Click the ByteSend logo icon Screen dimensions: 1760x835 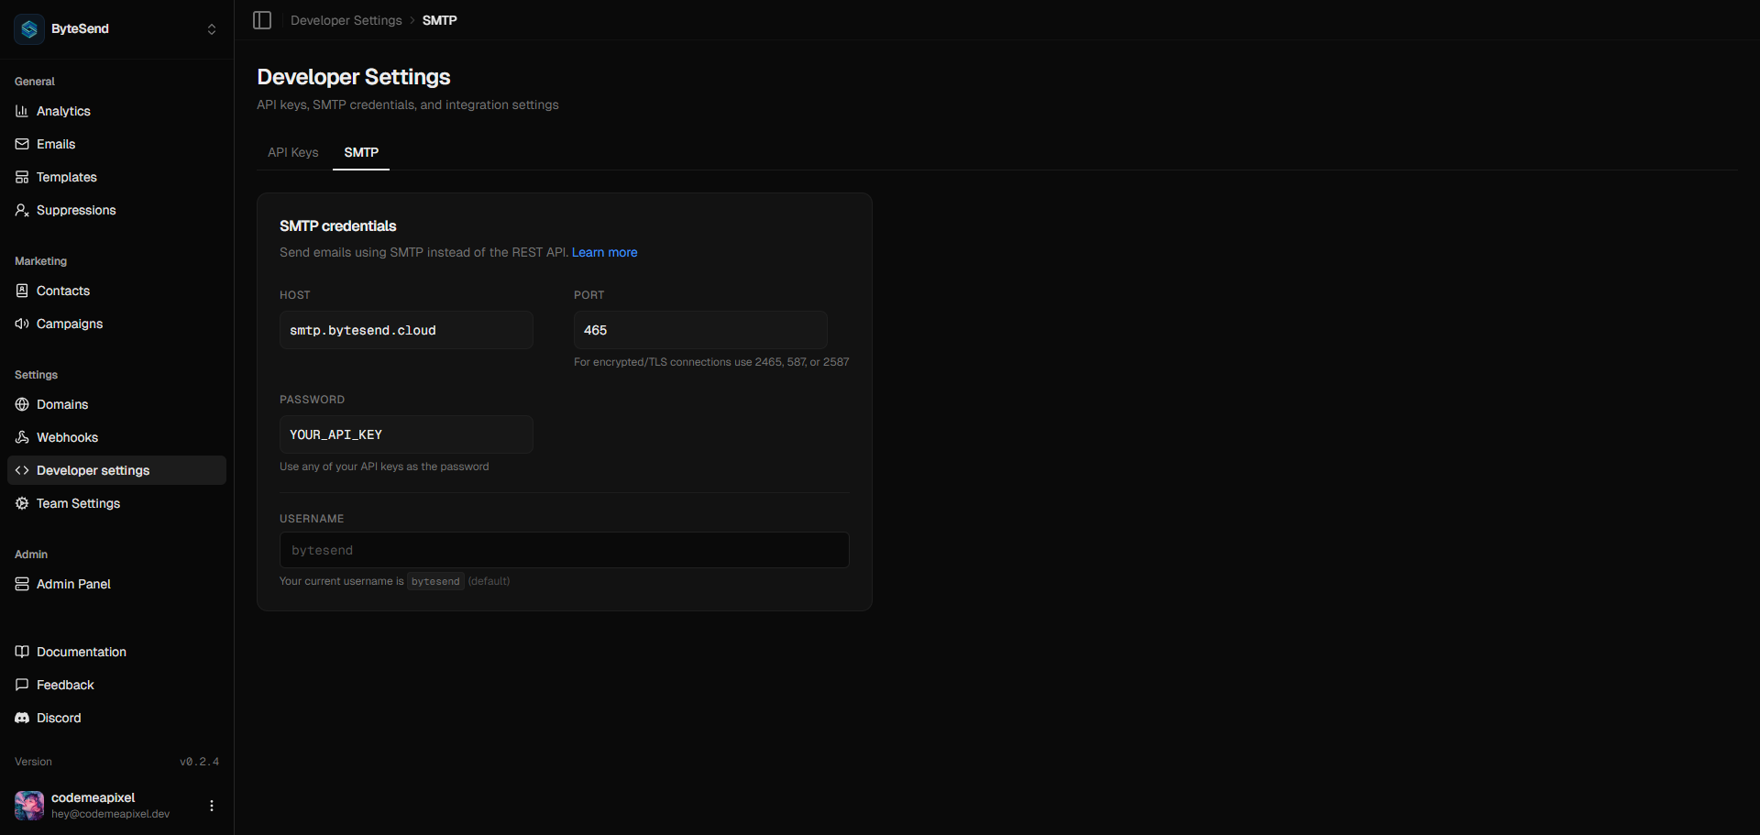point(29,29)
